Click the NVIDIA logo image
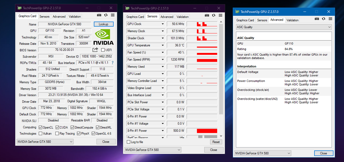344x162 pixels. [103, 37]
